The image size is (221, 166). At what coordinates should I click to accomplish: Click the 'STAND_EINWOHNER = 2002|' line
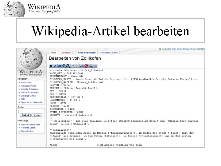[67, 112]
